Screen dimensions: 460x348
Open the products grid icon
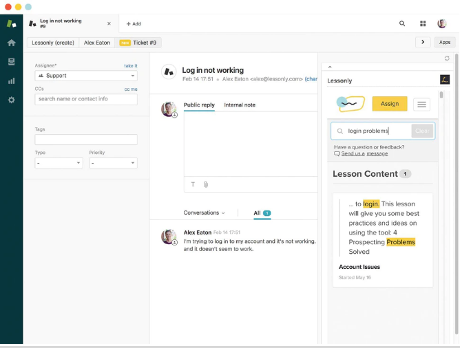tap(423, 23)
